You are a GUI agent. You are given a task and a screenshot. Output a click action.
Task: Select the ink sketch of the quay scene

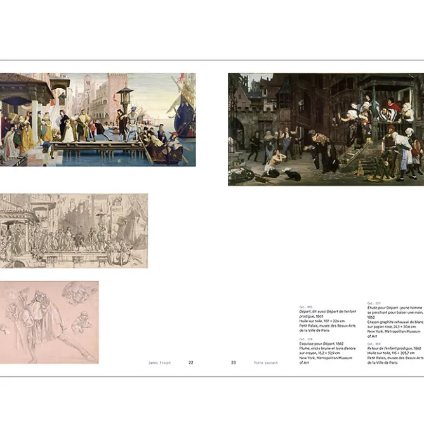(x=74, y=230)
